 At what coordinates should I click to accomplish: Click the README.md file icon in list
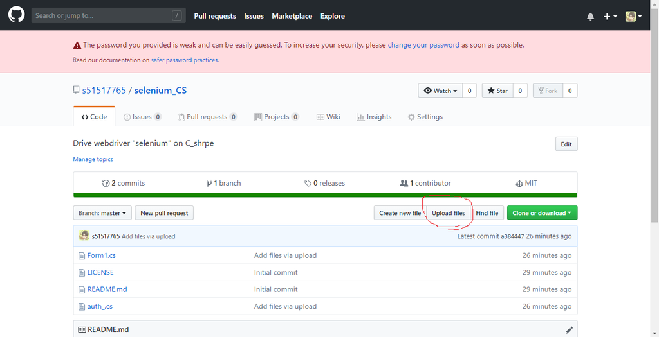click(x=82, y=289)
